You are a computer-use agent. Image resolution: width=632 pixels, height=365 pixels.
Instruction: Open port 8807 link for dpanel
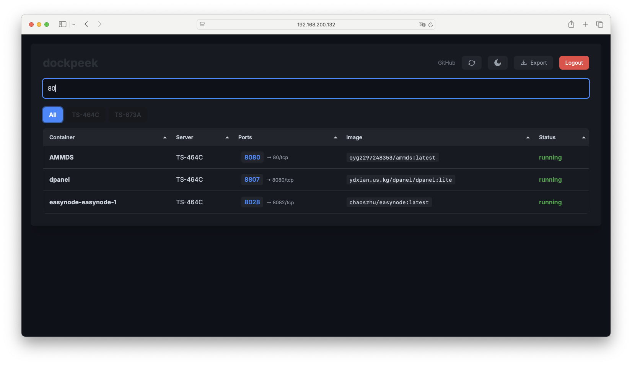(252, 179)
